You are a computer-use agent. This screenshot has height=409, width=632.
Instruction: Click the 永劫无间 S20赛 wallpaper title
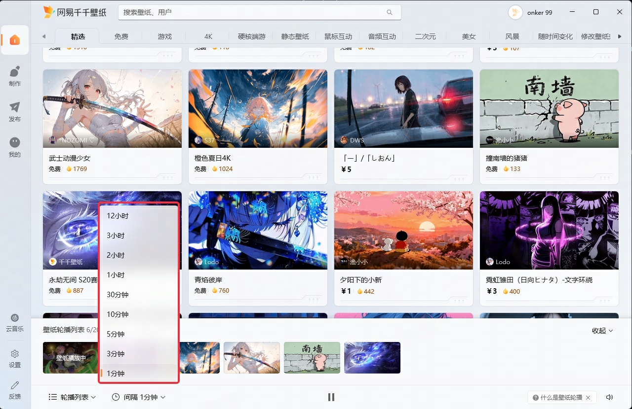coord(74,280)
